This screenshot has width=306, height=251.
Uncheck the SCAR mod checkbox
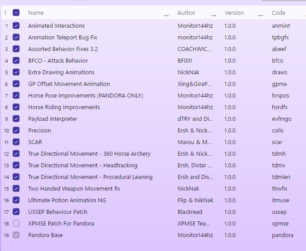pos(16,142)
